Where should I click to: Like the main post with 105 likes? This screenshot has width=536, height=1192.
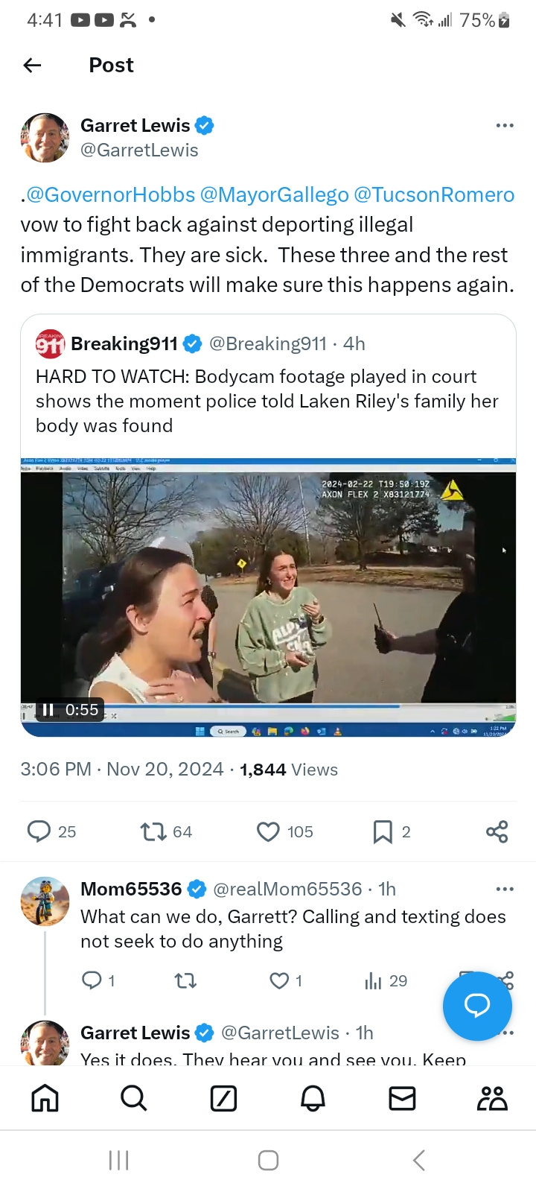coord(268,831)
